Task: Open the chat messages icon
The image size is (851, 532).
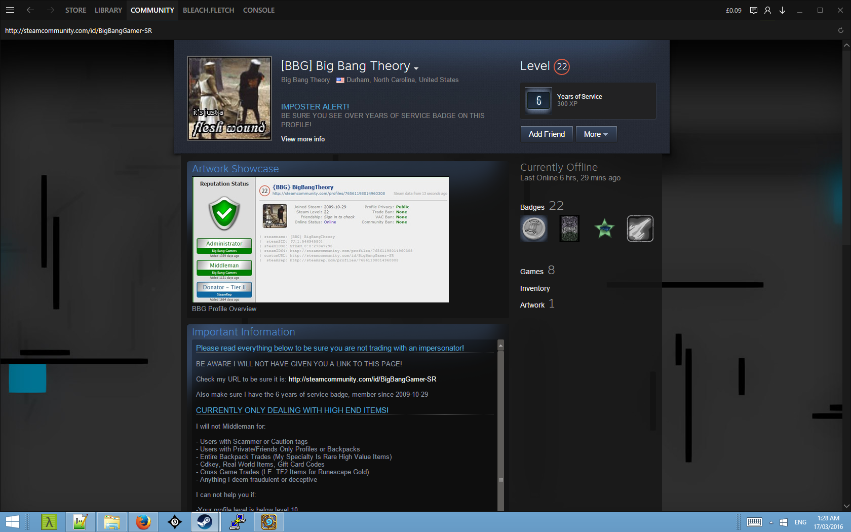Action: click(x=753, y=10)
